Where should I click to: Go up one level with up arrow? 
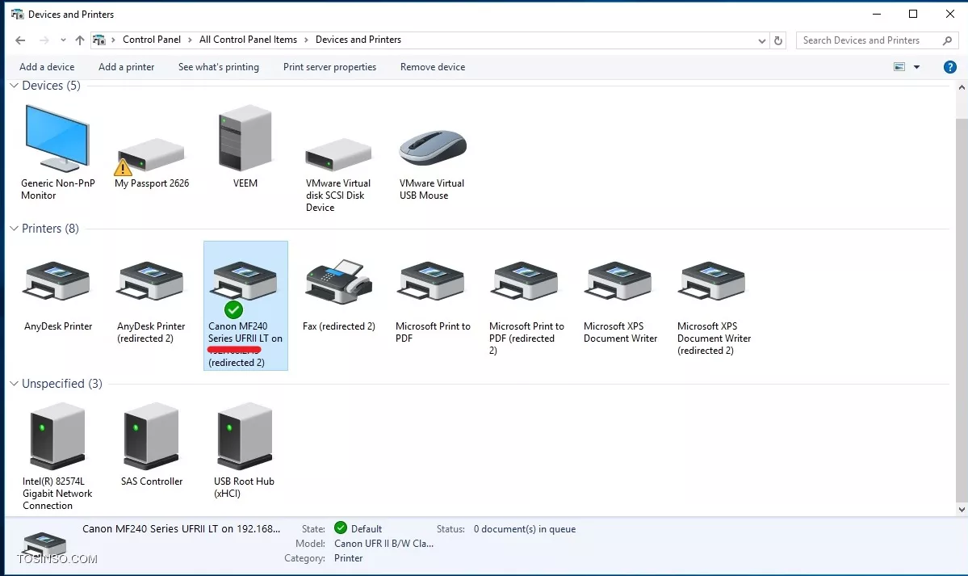click(80, 40)
